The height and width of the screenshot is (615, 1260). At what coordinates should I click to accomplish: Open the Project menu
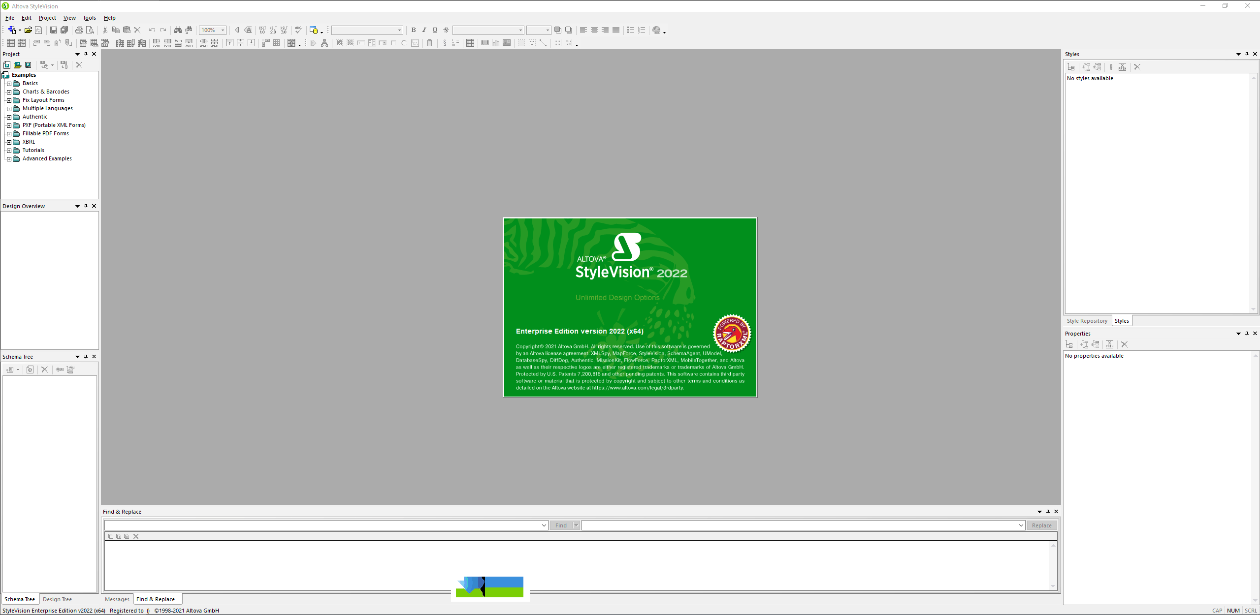47,18
